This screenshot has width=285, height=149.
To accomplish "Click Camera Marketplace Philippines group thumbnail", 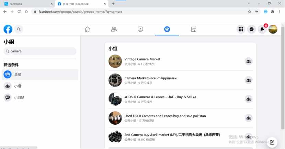I will tap(115, 80).
